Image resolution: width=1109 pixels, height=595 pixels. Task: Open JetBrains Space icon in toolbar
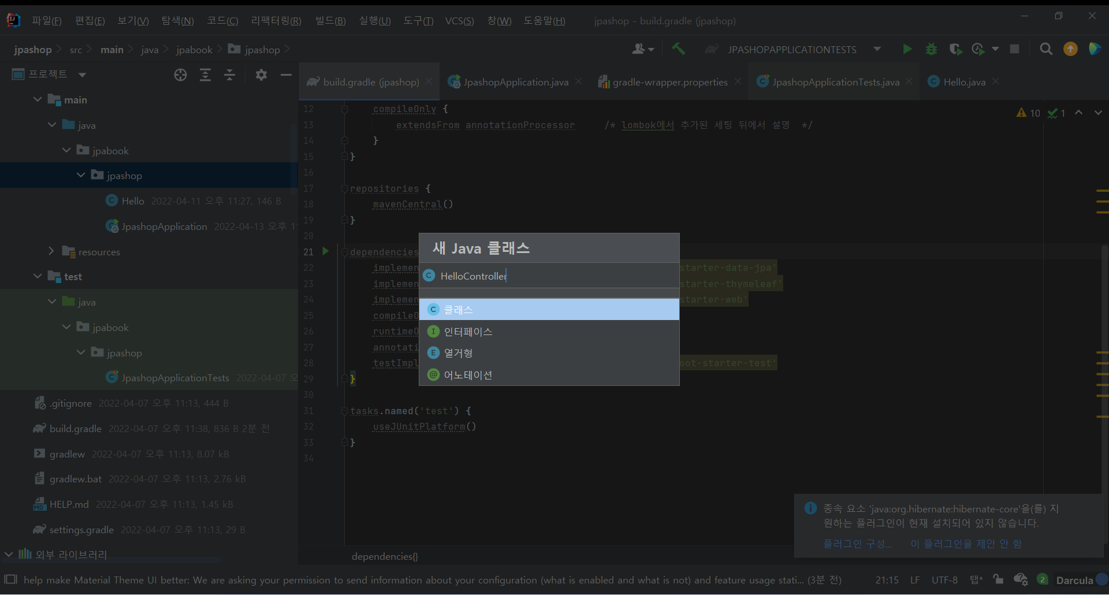click(x=1095, y=49)
